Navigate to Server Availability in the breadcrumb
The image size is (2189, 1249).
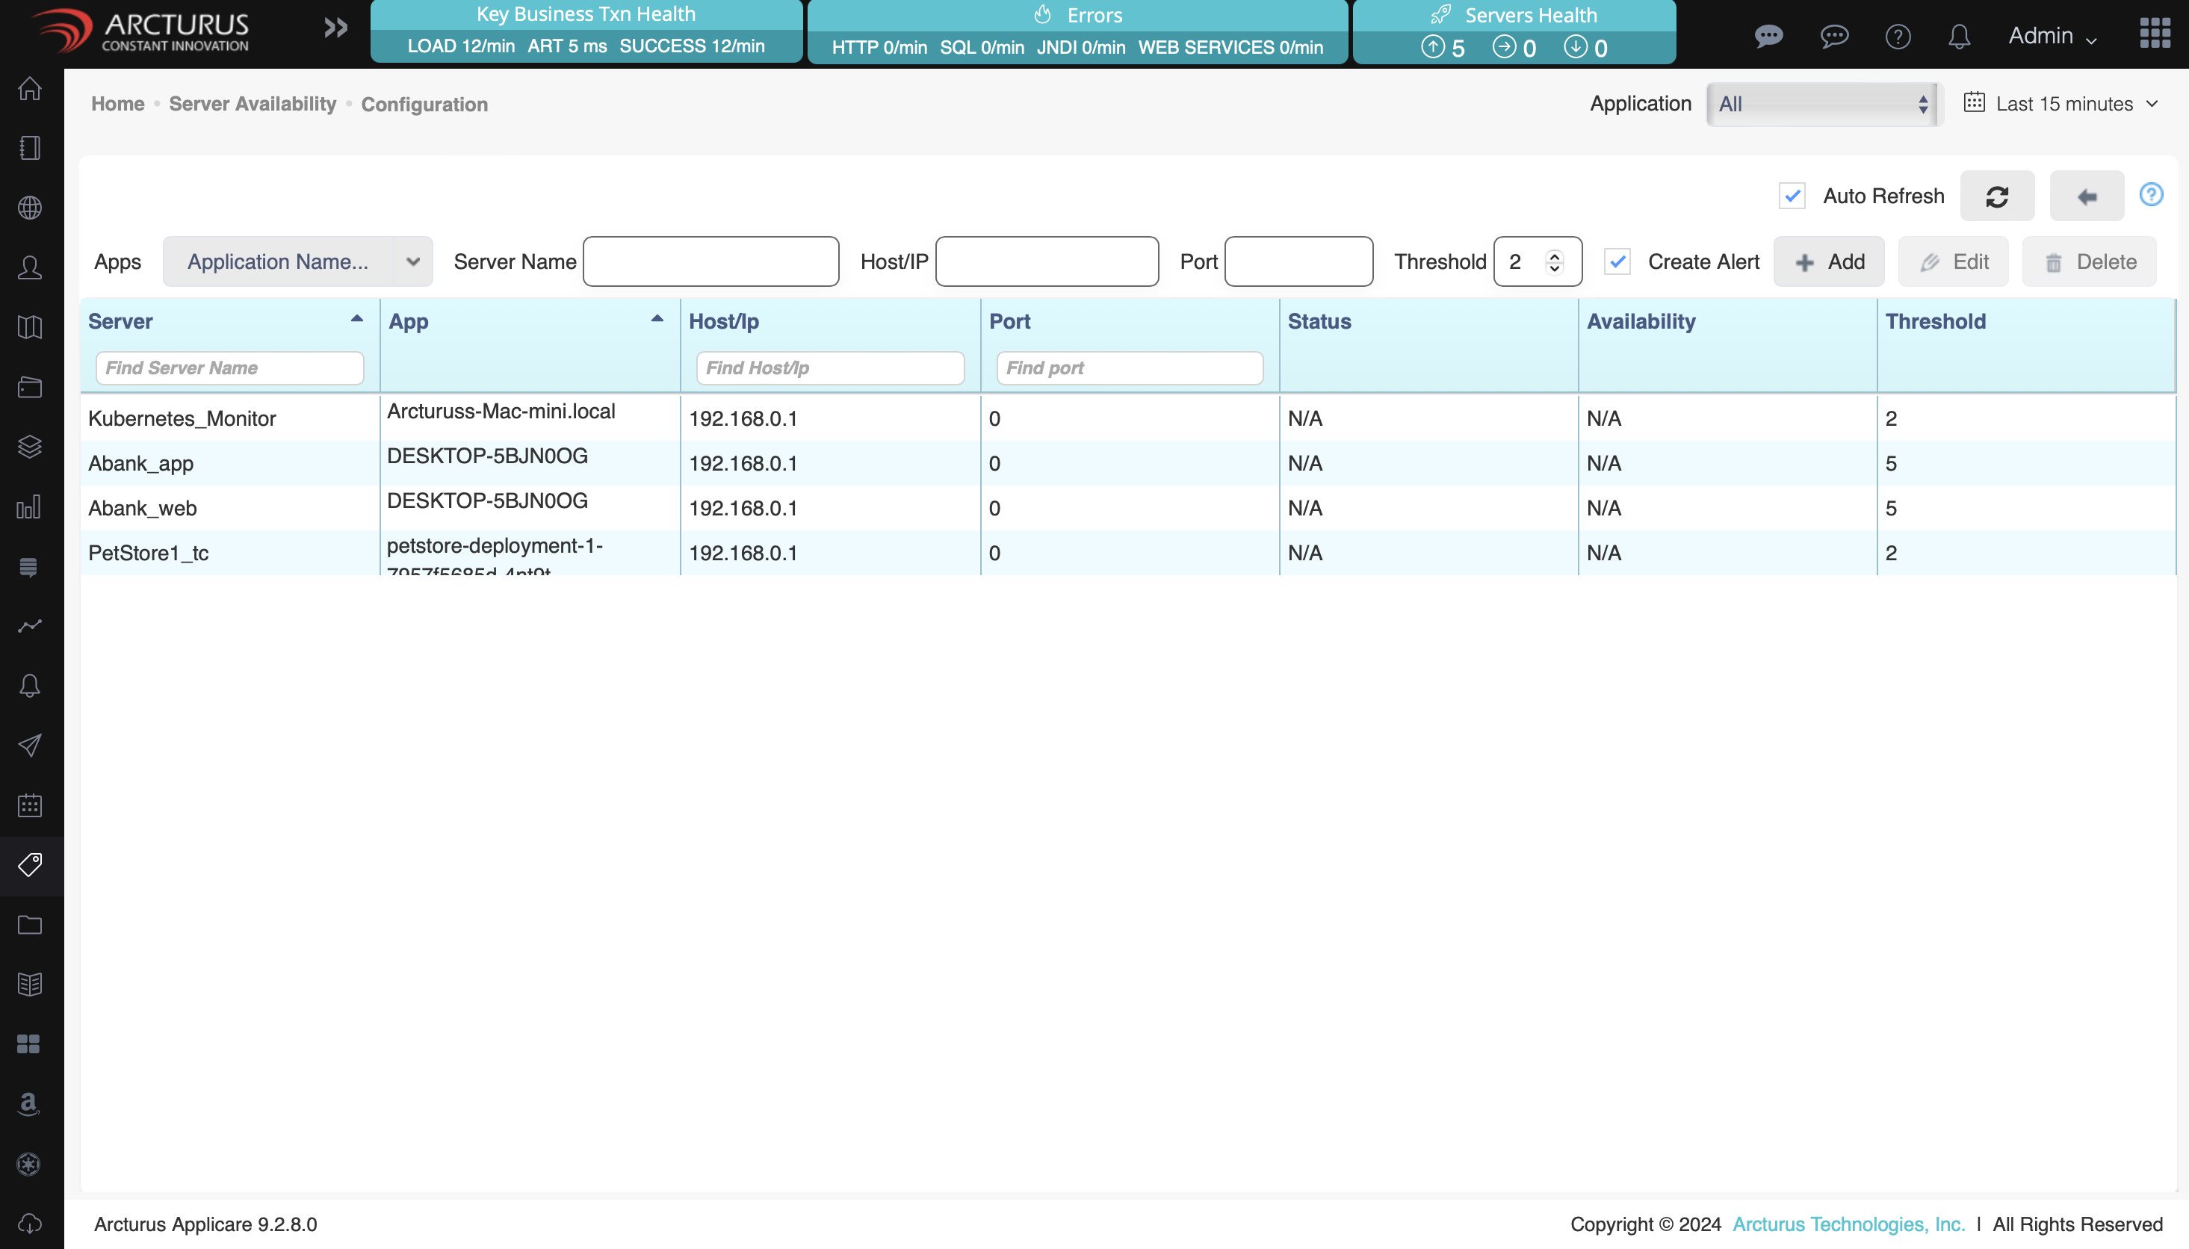click(253, 104)
